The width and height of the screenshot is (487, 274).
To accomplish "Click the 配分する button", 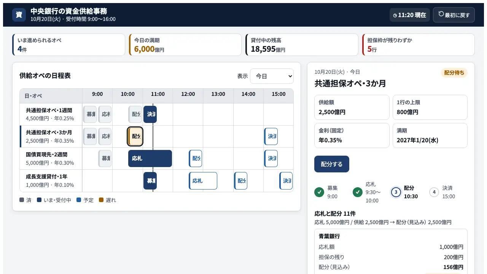I will 332,164.
